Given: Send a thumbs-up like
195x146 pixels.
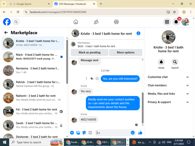Looking at the screenshot, I should click(140, 133).
